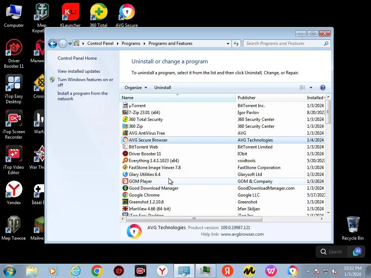Screen dimensions: 371x278
Task: Select µTorrent in the program list
Action: point(223,106)
